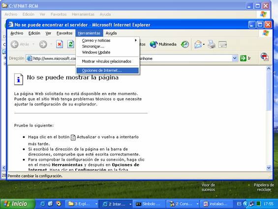Viewport: 278px width, 209px height.
Task: Expand the Cons... taskbar group arrow
Action: point(197,204)
